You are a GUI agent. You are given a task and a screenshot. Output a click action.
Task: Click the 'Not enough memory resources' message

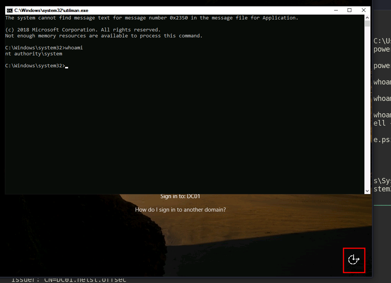click(x=104, y=36)
